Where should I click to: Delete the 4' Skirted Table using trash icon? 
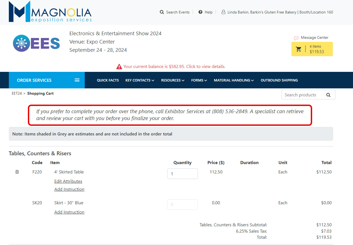coord(17,172)
